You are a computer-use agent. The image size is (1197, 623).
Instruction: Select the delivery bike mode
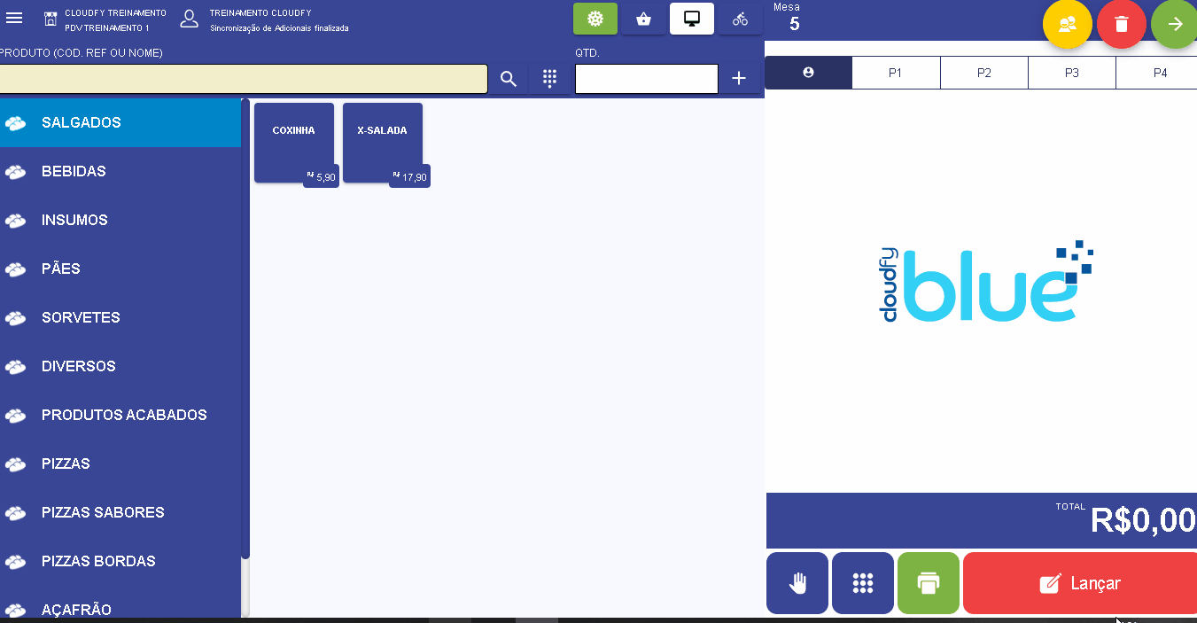click(740, 19)
